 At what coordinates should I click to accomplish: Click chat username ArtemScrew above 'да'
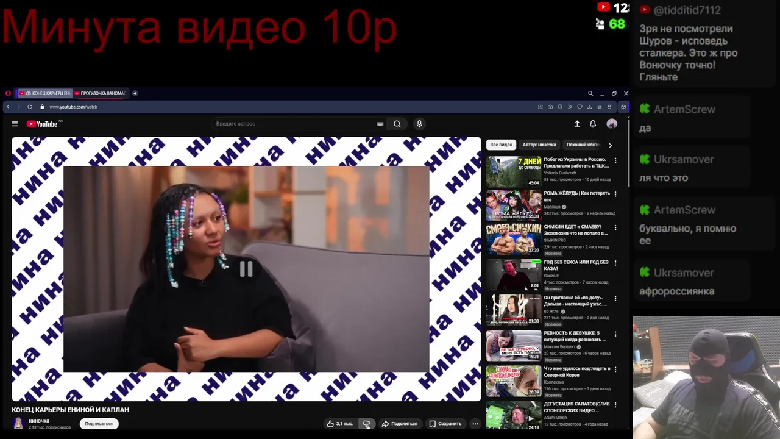[684, 109]
